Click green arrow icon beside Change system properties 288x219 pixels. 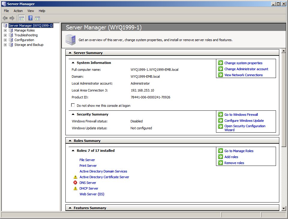point(220,63)
